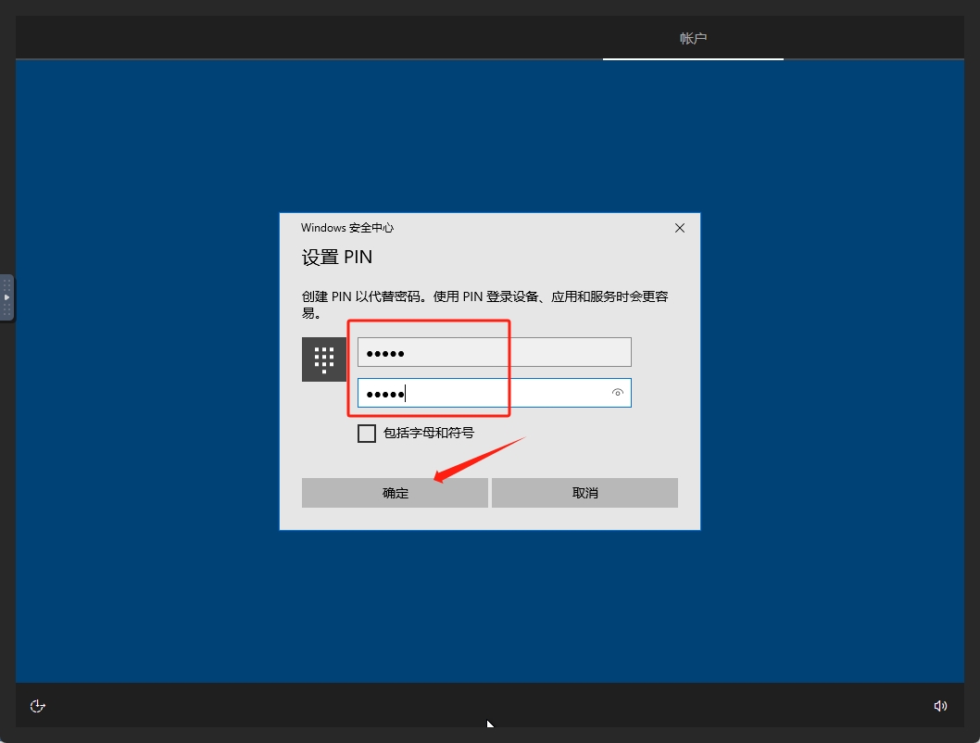
Task: Open the side flyout with the triangle arrow
Action: click(x=6, y=297)
